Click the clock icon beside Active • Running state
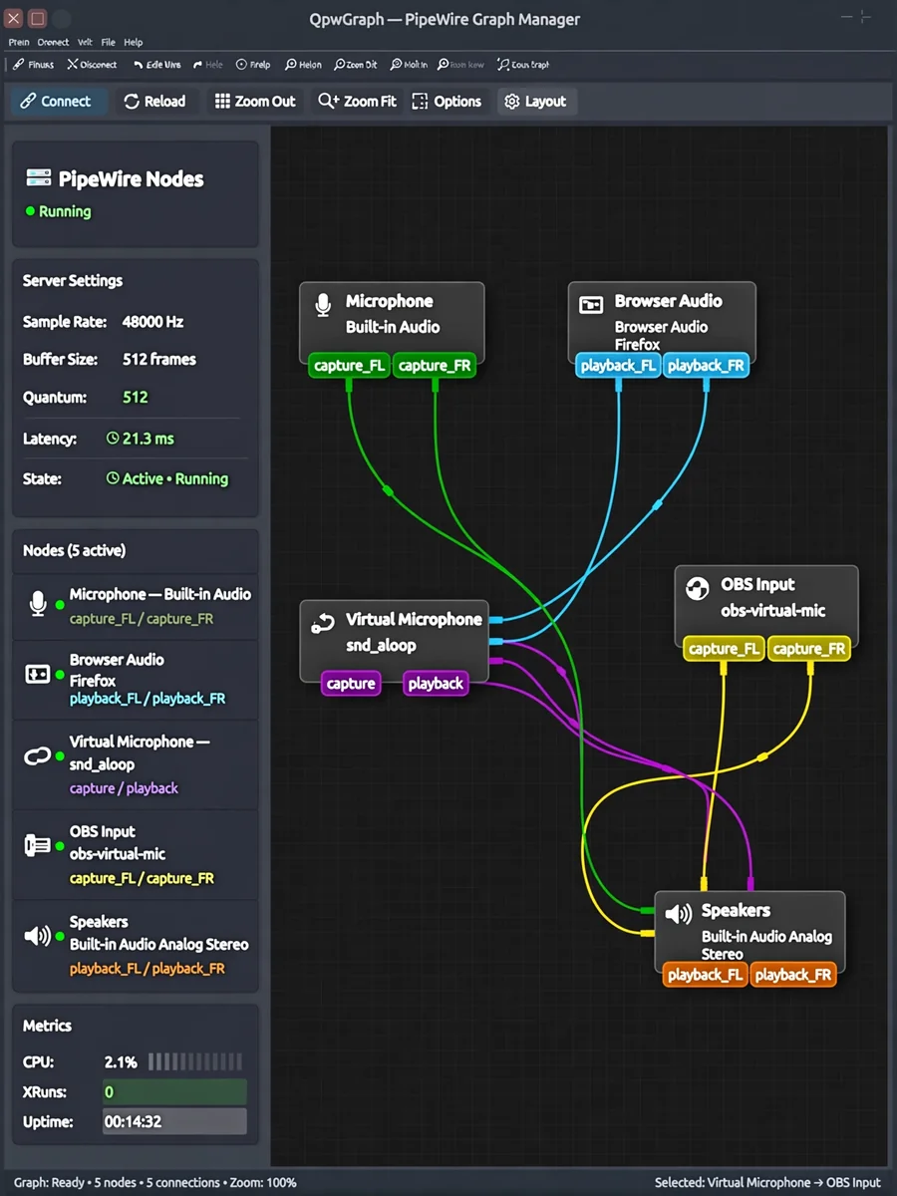897x1196 pixels. tap(113, 478)
